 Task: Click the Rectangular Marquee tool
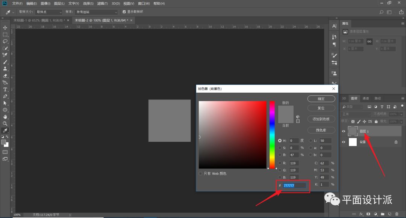5,35
